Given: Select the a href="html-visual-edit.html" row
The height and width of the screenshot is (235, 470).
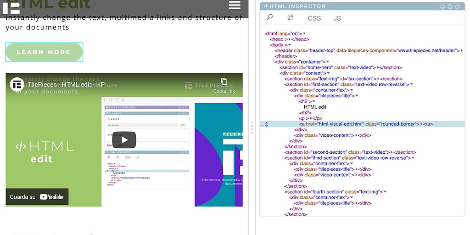Looking at the screenshot, I should [x=363, y=124].
